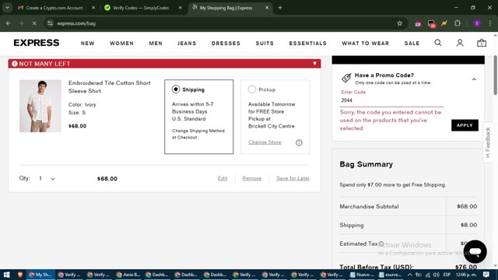This screenshot has width=498, height=280.
Task: Select the Pickup radio option
Action: tap(252, 89)
